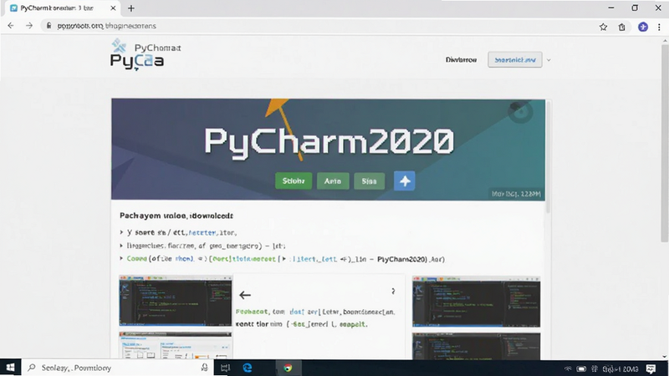Open a new browser tab
669x376 pixels.
coord(131,8)
